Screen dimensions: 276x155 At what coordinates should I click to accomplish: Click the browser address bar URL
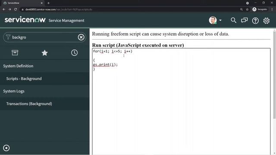pos(59,9)
